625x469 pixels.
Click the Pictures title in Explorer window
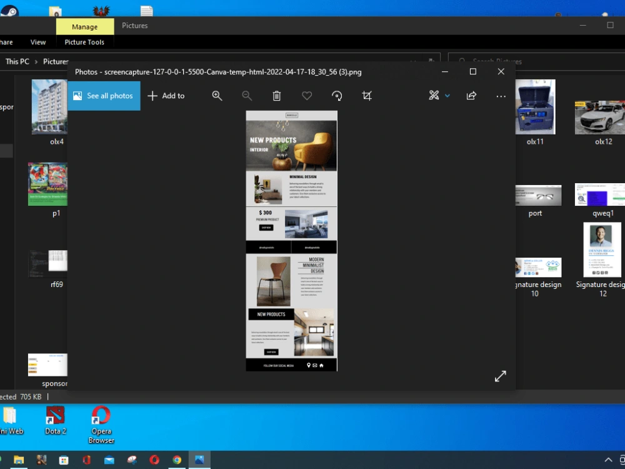(x=135, y=26)
